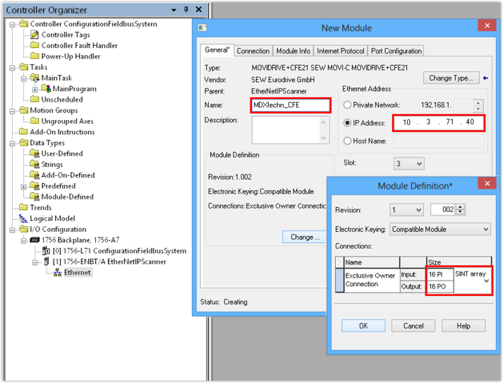This screenshot has width=503, height=383.
Task: Click the module Name input field
Action: 291,105
